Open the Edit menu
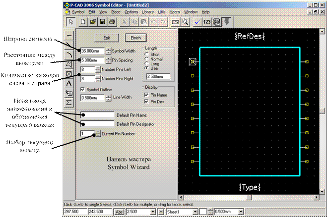This screenshot has width=328, height=218. (92, 12)
